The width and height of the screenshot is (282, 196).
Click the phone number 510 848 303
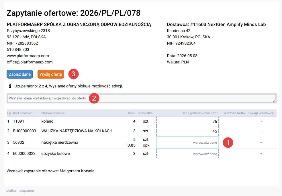click(18, 49)
